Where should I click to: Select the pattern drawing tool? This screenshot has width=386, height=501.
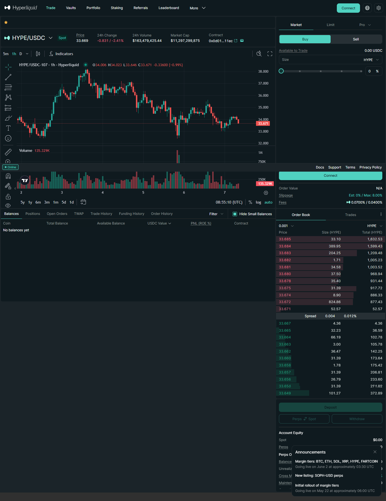pos(8,98)
